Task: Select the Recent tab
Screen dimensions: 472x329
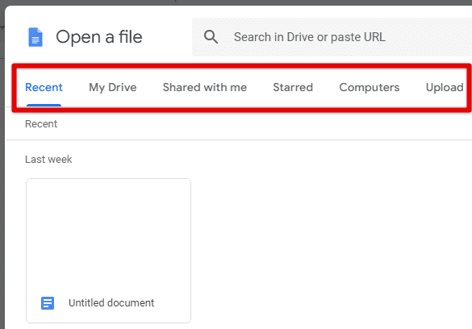Action: [44, 88]
